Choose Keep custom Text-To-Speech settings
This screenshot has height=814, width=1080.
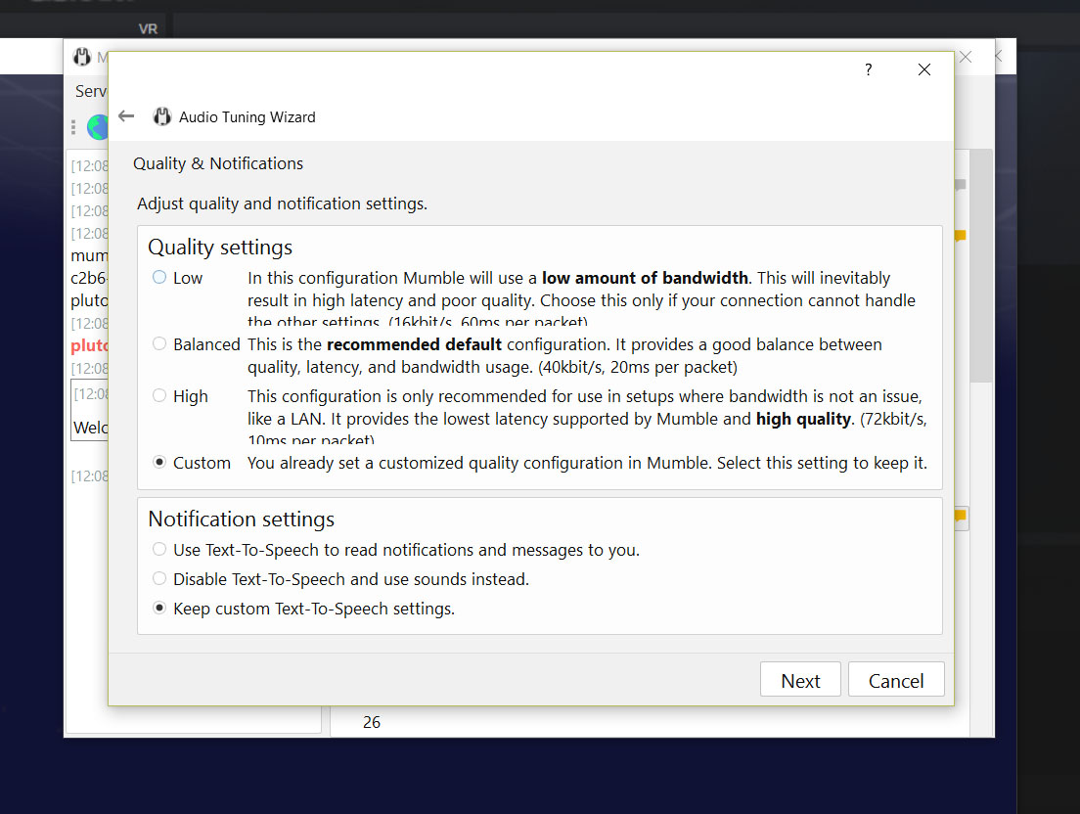(x=159, y=609)
